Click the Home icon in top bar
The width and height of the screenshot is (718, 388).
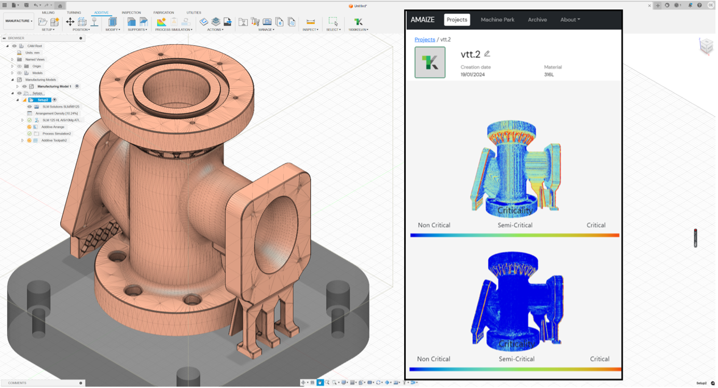[60, 5]
